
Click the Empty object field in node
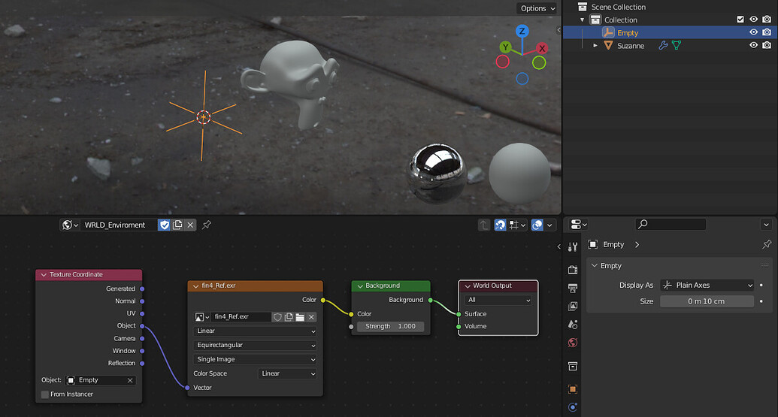click(x=101, y=380)
